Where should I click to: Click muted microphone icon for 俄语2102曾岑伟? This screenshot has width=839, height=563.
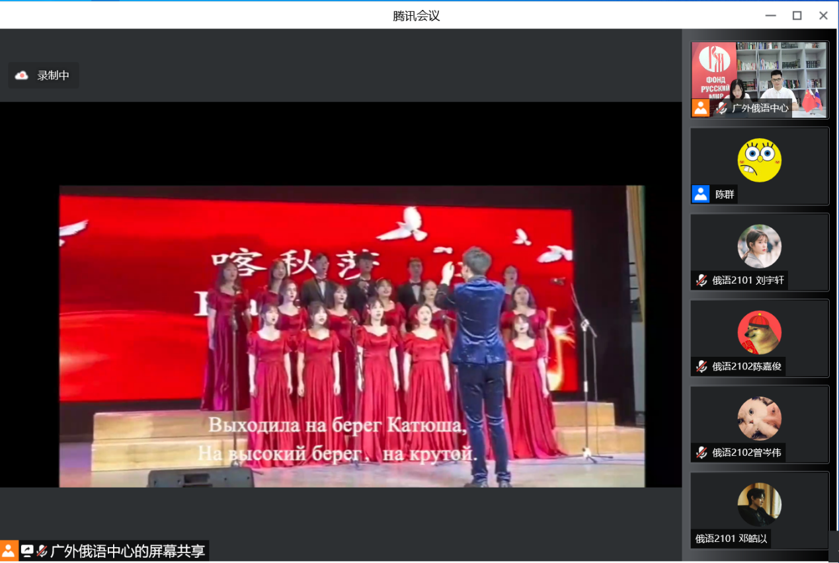[701, 453]
